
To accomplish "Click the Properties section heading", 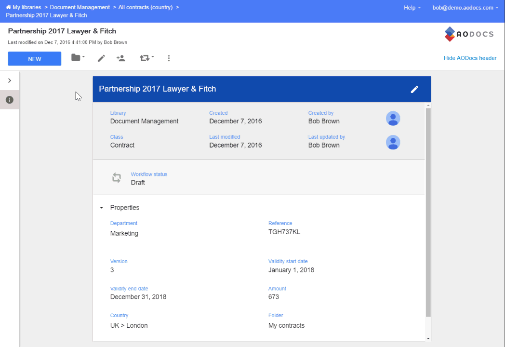I will (x=125, y=208).
